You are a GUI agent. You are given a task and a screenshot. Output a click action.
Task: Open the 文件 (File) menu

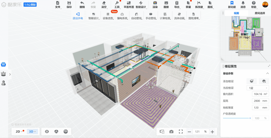coord(58,3)
